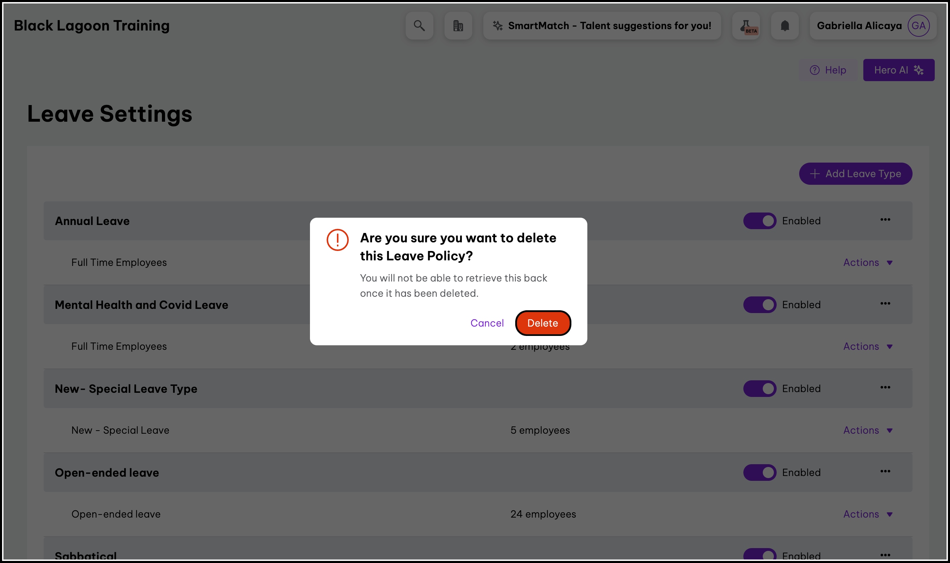Open the notifications bell
The width and height of the screenshot is (950, 563).
pos(785,26)
